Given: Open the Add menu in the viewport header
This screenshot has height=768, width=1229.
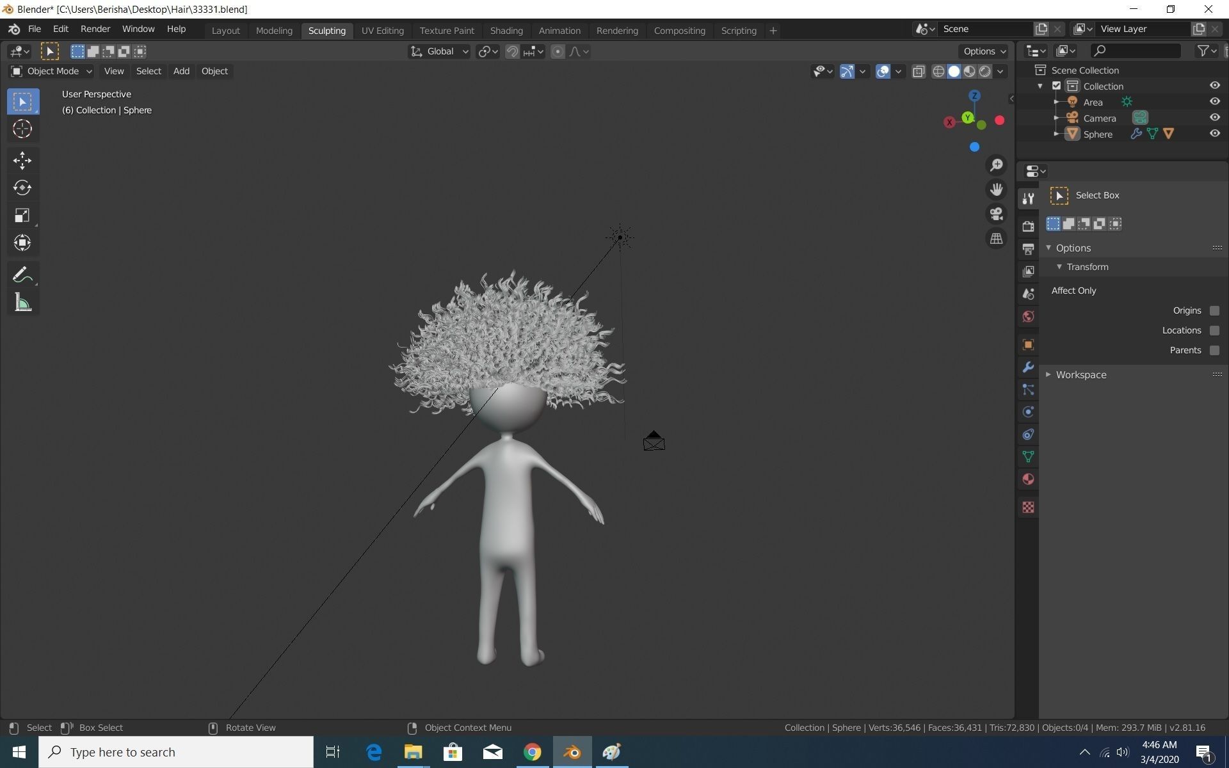Looking at the screenshot, I should pos(181,71).
